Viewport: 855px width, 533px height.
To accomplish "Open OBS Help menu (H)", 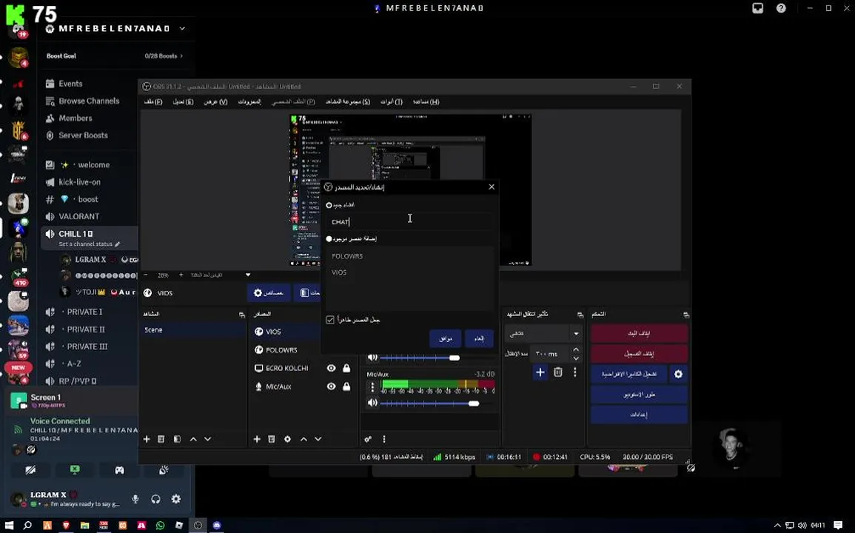I will coord(426,102).
